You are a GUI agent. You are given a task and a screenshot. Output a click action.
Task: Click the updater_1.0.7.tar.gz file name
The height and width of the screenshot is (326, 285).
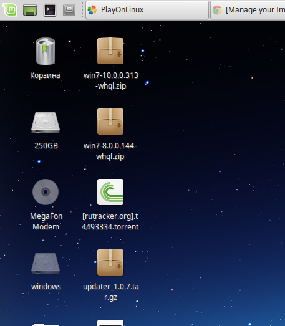tap(111, 292)
